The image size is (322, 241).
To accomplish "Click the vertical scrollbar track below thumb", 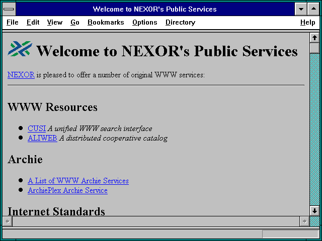I will (314, 130).
